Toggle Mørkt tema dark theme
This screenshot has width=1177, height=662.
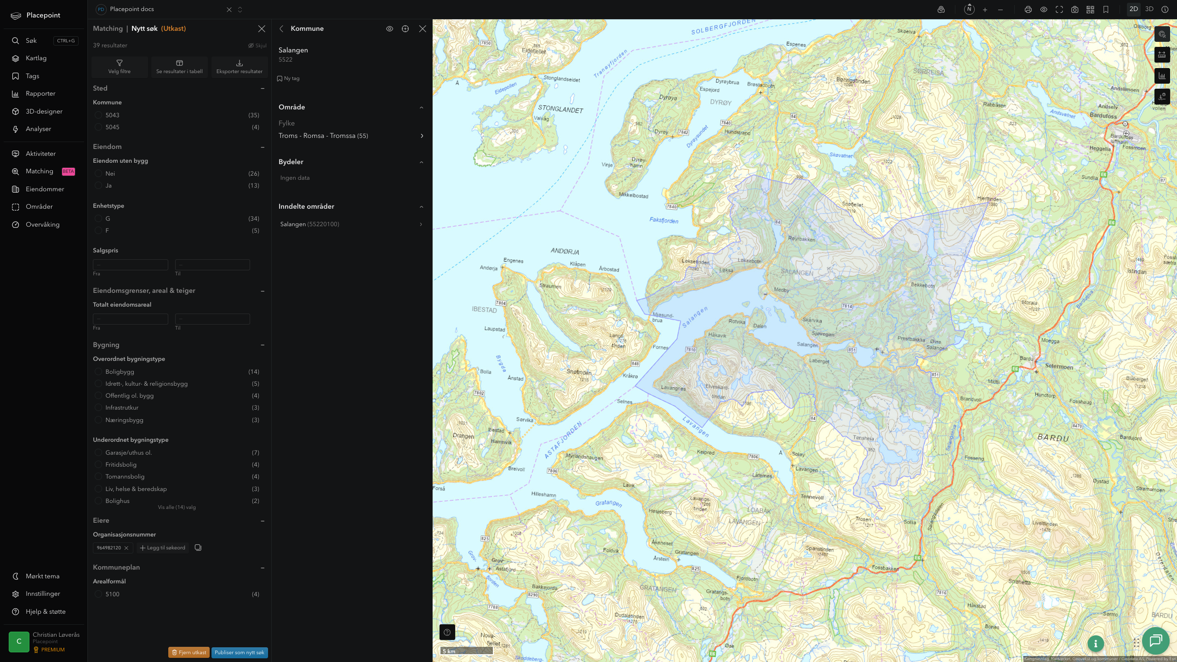(x=44, y=576)
